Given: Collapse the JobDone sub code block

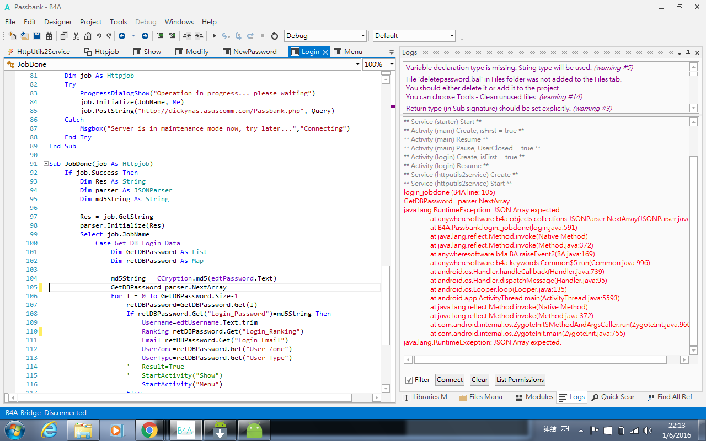Looking at the screenshot, I should pos(46,164).
